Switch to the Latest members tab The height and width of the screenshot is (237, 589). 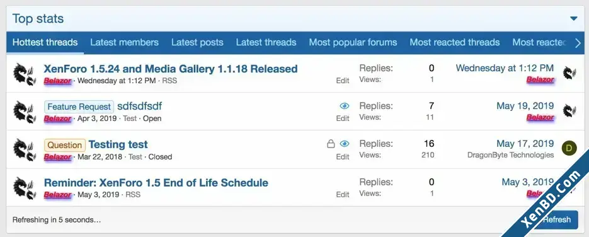[x=124, y=42]
